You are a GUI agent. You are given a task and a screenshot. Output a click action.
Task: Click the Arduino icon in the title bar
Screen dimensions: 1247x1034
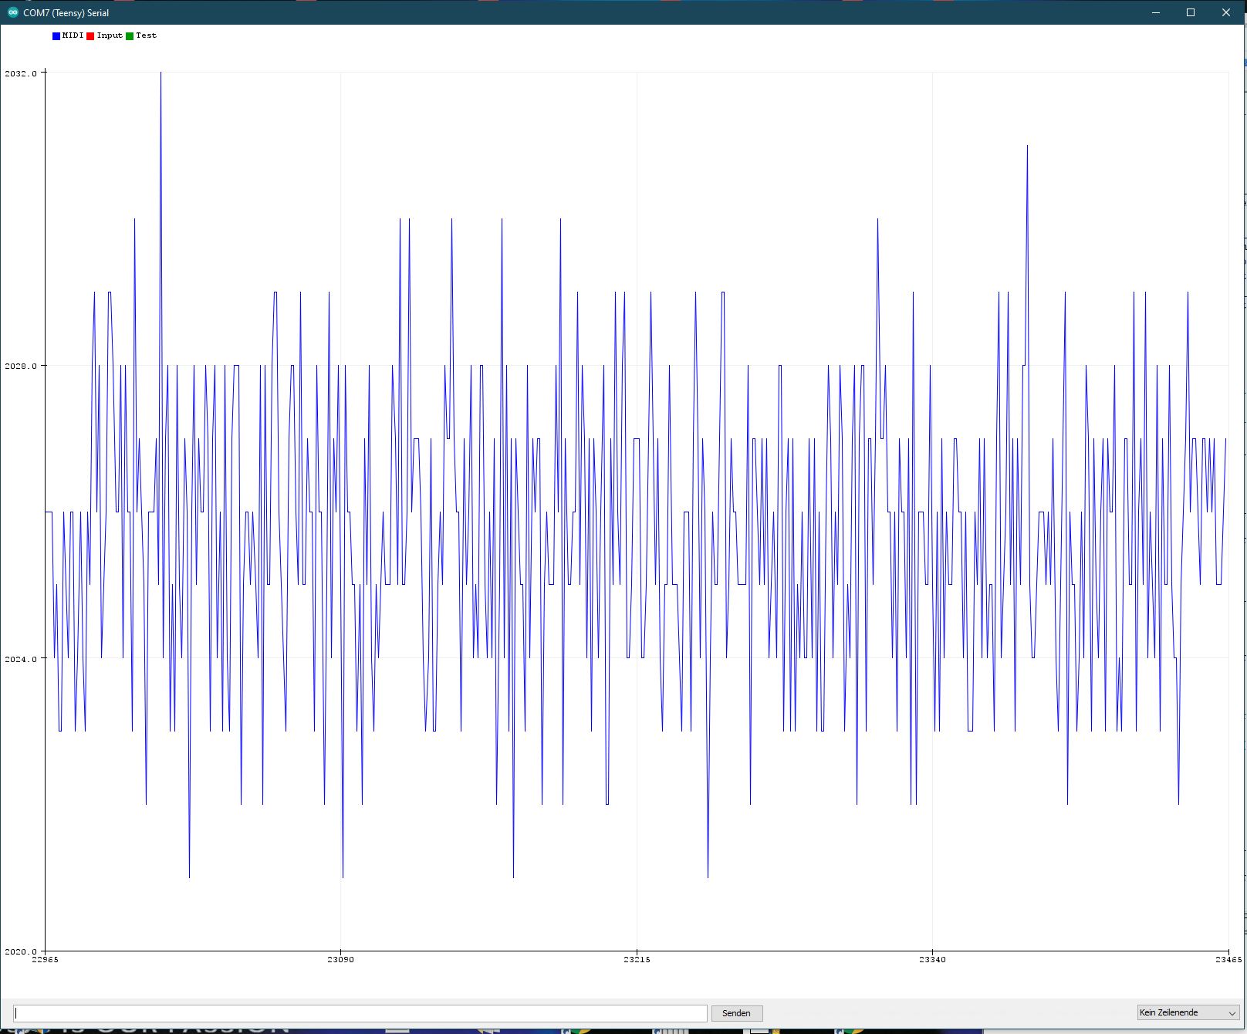coord(12,12)
